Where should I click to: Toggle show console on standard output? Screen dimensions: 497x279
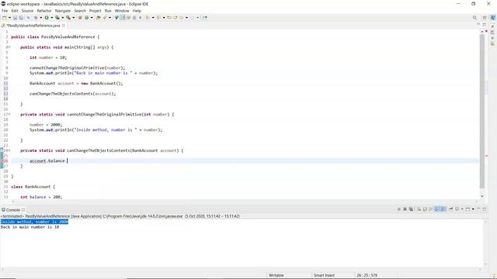point(437,209)
